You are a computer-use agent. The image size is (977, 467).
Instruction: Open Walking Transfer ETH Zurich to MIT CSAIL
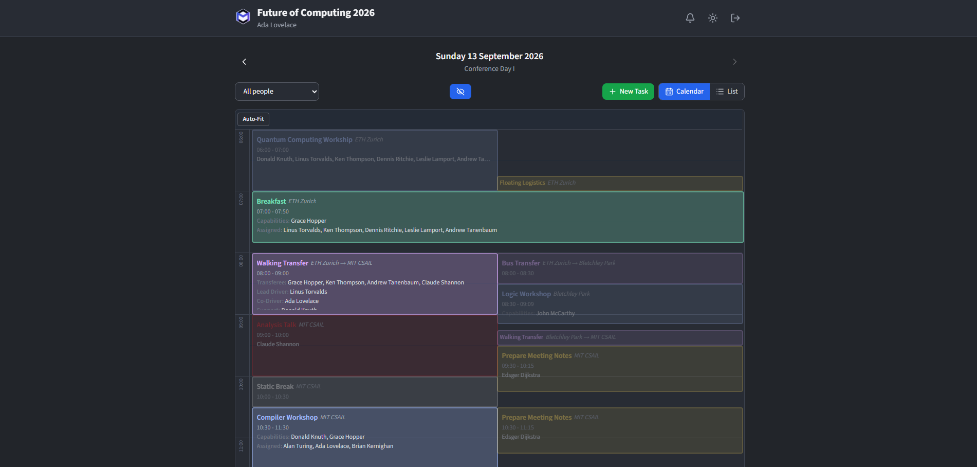375,283
